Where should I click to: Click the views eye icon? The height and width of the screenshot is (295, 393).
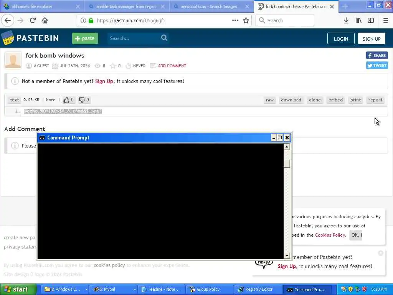tap(97, 66)
